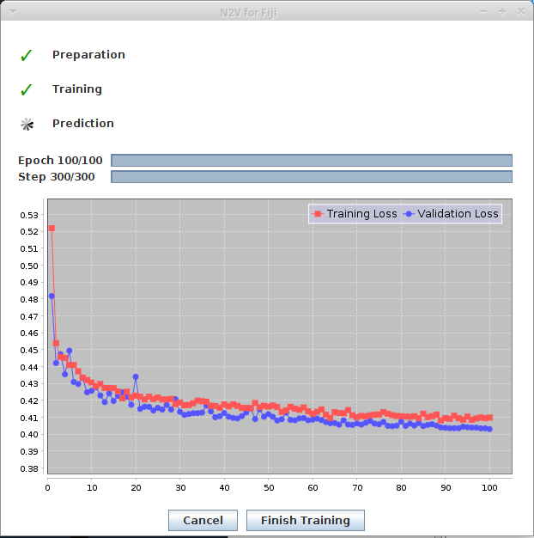Click the Cancel button
Screen dimensions: 534x538
(x=203, y=520)
